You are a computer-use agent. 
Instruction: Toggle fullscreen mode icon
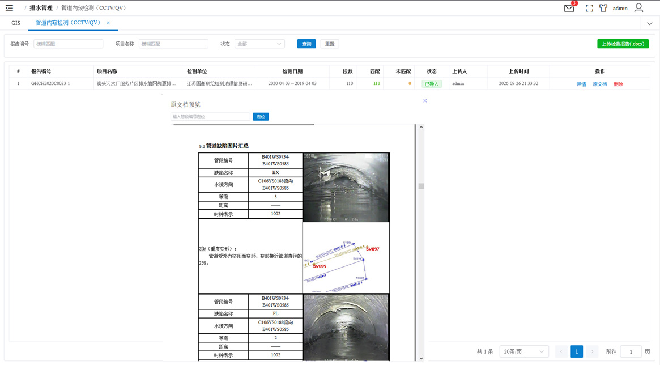(589, 8)
